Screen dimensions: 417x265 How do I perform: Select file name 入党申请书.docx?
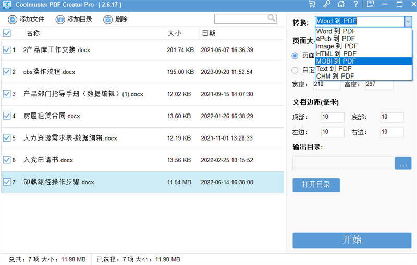click(48, 160)
